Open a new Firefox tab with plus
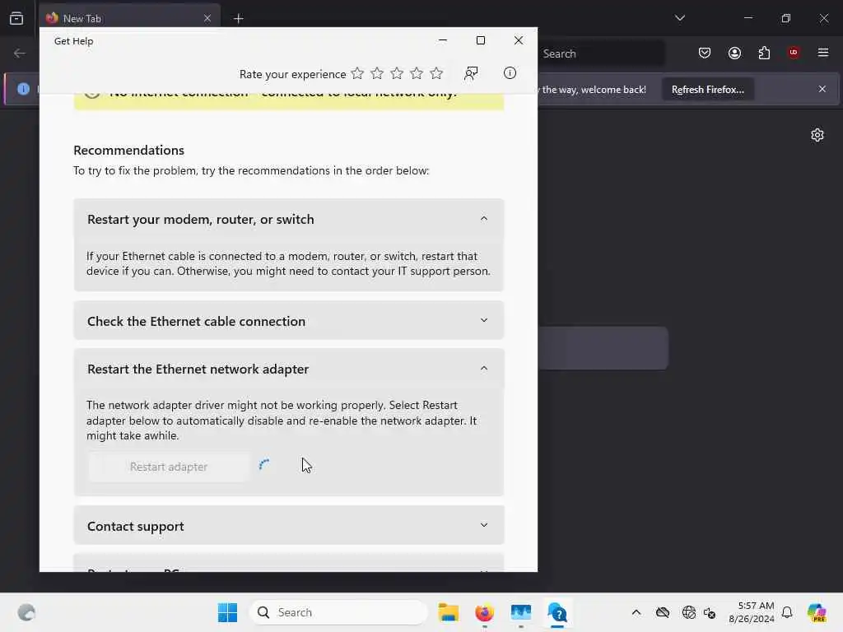This screenshot has width=843, height=632. tap(239, 18)
